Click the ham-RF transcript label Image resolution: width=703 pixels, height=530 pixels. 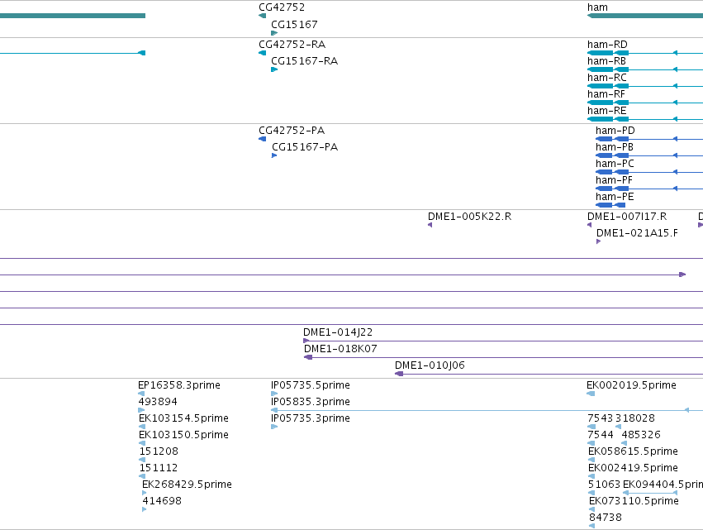[606, 94]
